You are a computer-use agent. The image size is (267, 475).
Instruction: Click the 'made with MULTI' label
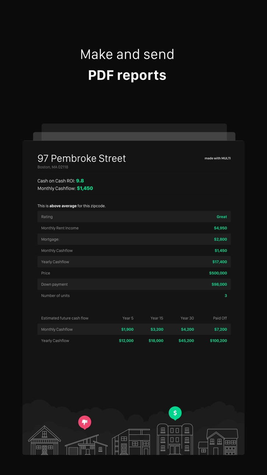point(218,158)
